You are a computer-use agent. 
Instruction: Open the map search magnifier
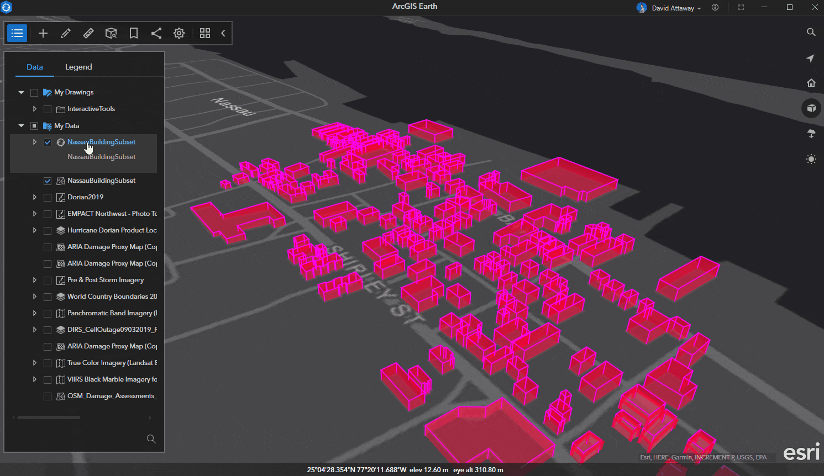coord(811,32)
